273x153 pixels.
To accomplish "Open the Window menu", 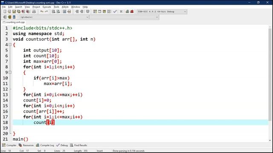I will (76, 7).
